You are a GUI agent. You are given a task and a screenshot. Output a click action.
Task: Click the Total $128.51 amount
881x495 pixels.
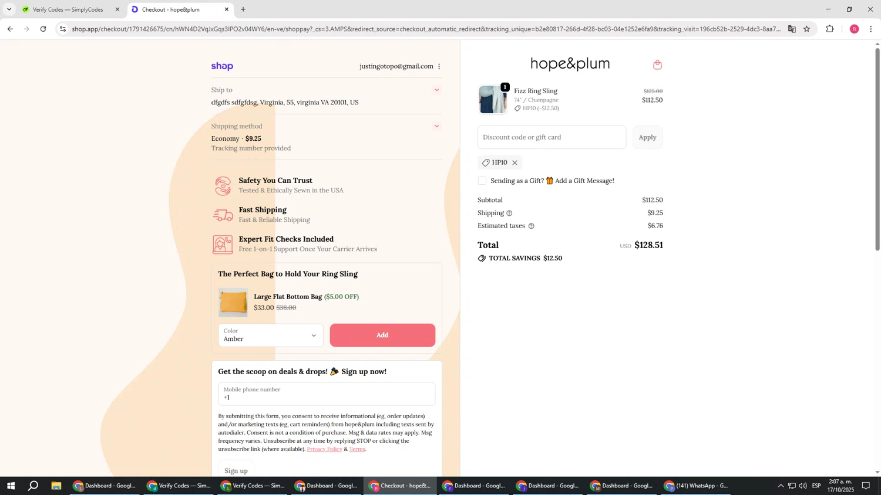tap(648, 245)
